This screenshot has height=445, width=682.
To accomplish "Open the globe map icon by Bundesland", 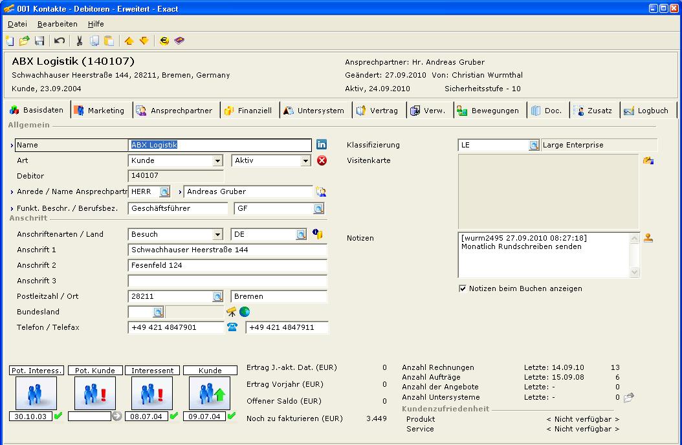I will [245, 312].
